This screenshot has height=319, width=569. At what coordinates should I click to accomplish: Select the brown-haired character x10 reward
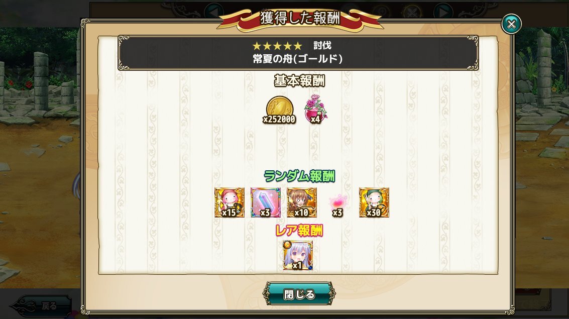coord(301,202)
